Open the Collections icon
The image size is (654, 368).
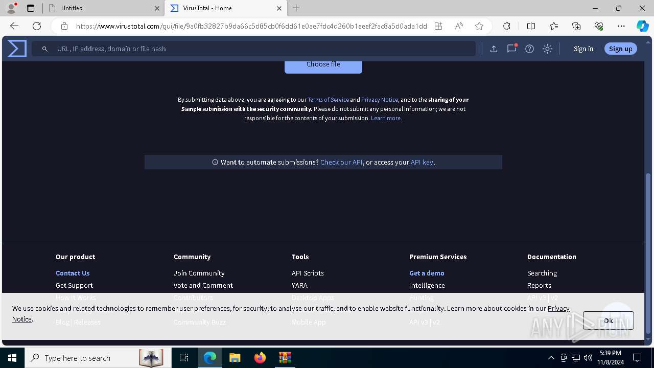[x=576, y=26]
